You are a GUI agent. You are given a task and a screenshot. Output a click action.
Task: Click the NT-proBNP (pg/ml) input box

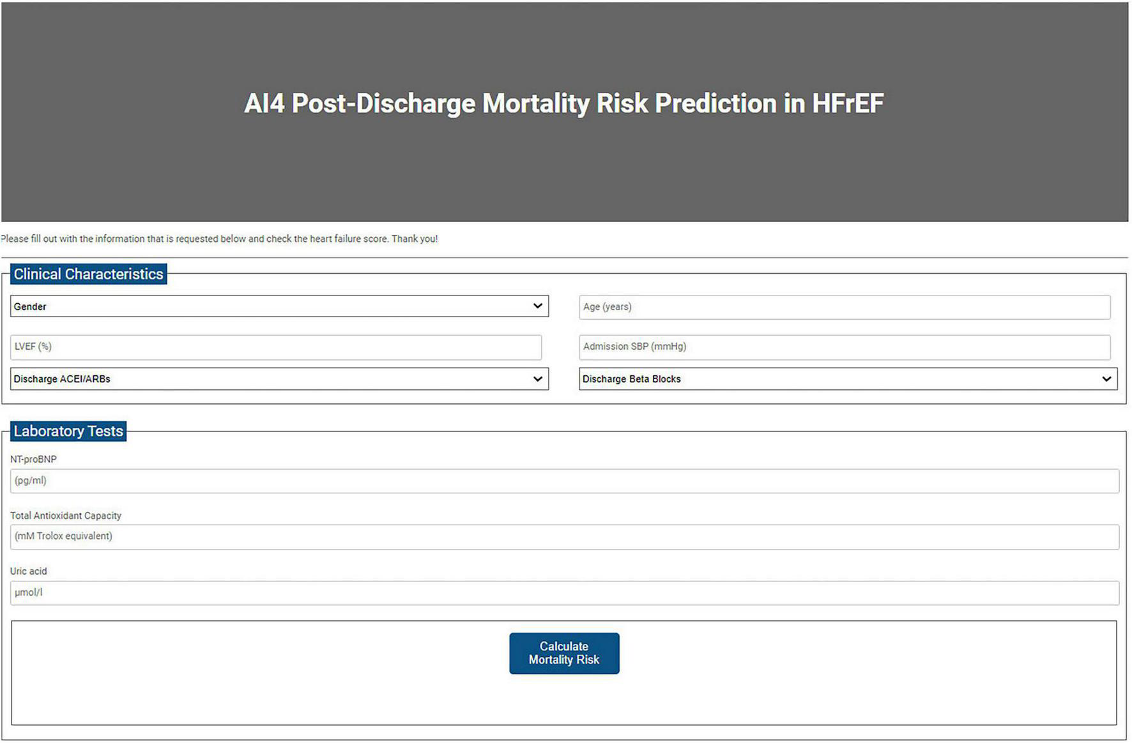pyautogui.click(x=564, y=481)
